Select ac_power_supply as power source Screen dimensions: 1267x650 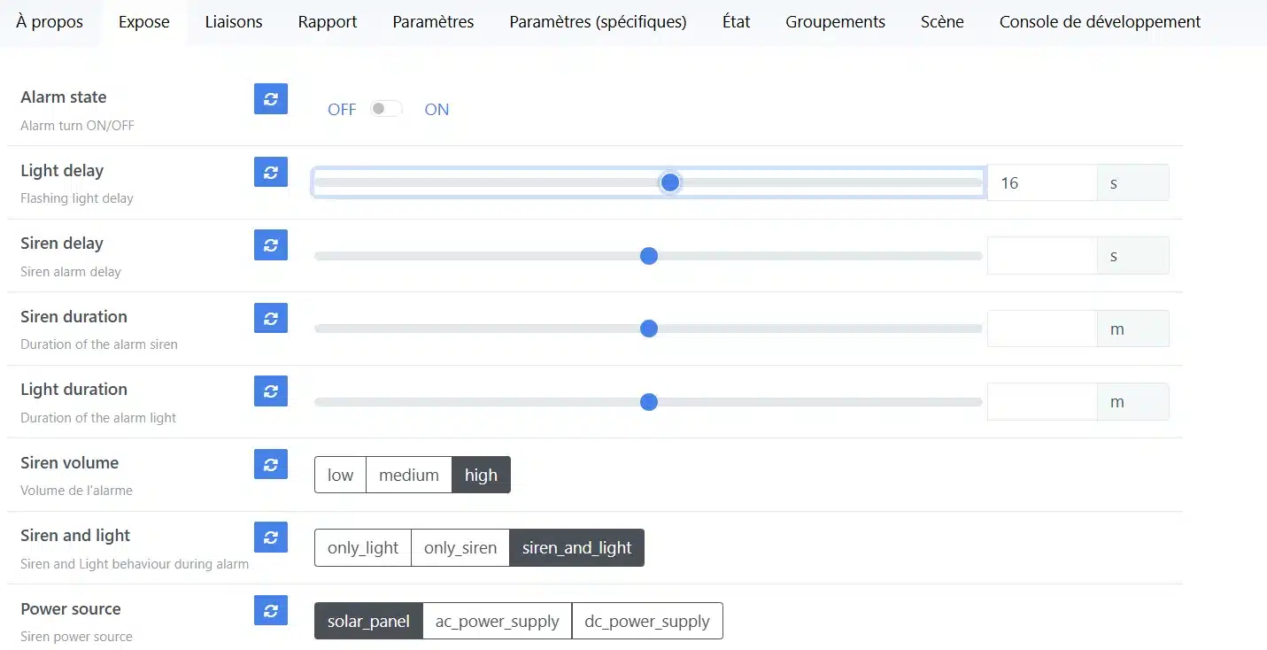tap(497, 621)
